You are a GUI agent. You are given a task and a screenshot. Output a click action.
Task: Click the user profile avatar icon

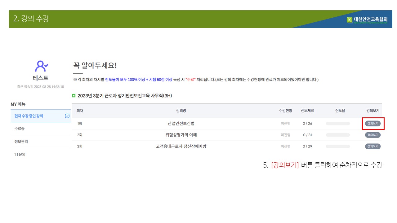[41, 66]
